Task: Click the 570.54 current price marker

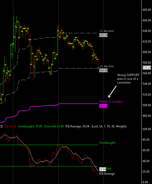Action: pyautogui.click(x=146, y=68)
